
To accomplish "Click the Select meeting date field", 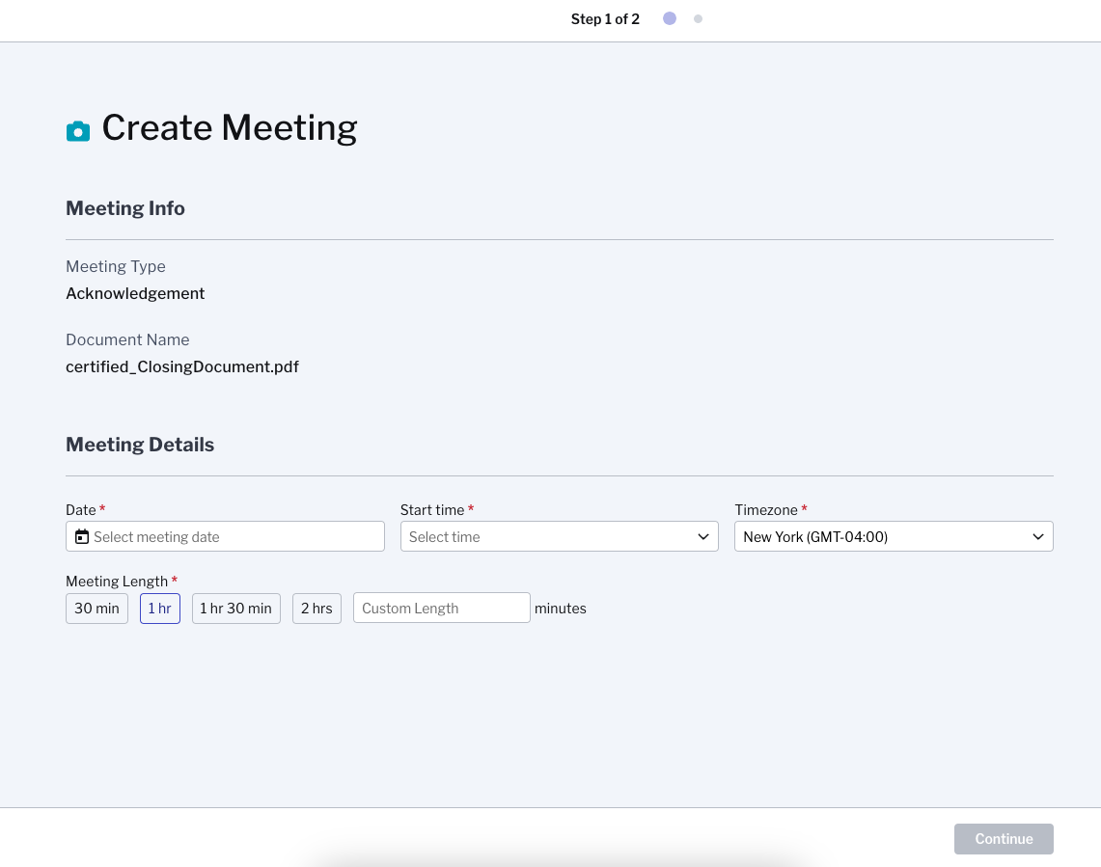I will point(226,536).
